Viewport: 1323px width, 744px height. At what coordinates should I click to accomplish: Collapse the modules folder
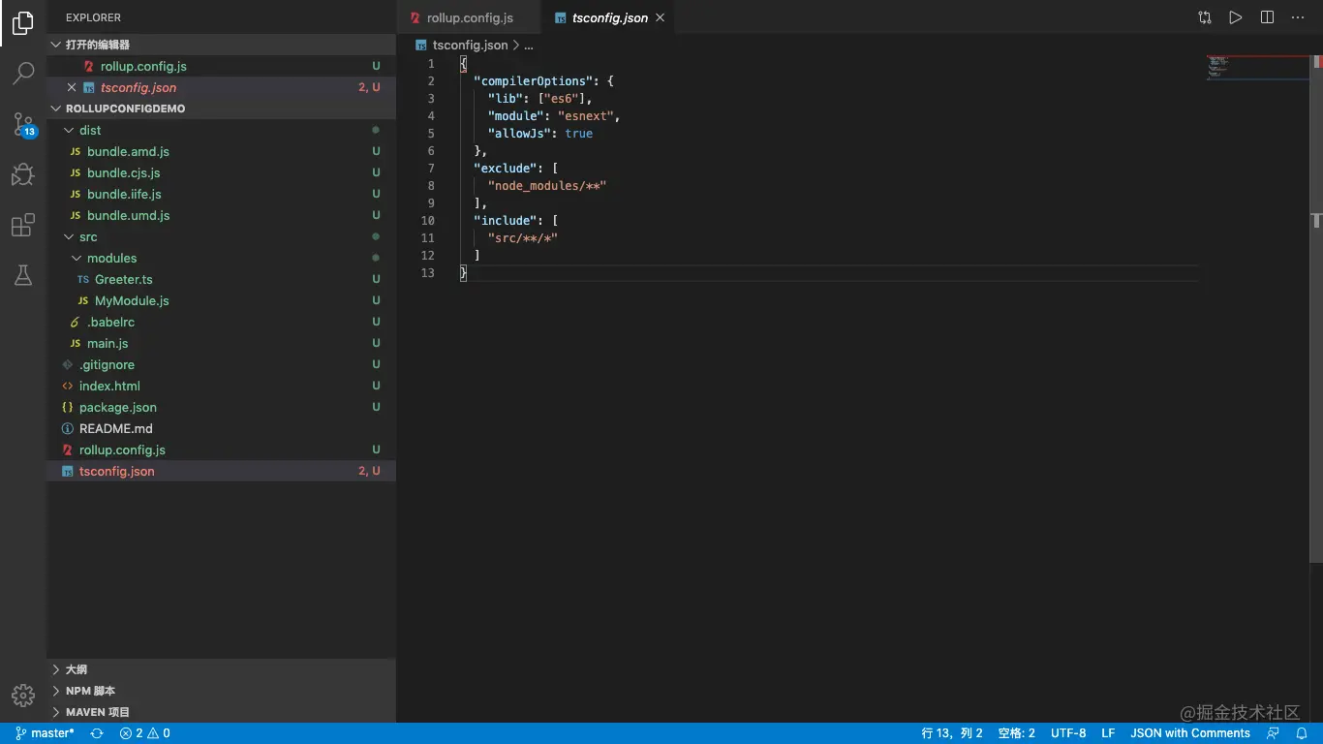pos(111,258)
